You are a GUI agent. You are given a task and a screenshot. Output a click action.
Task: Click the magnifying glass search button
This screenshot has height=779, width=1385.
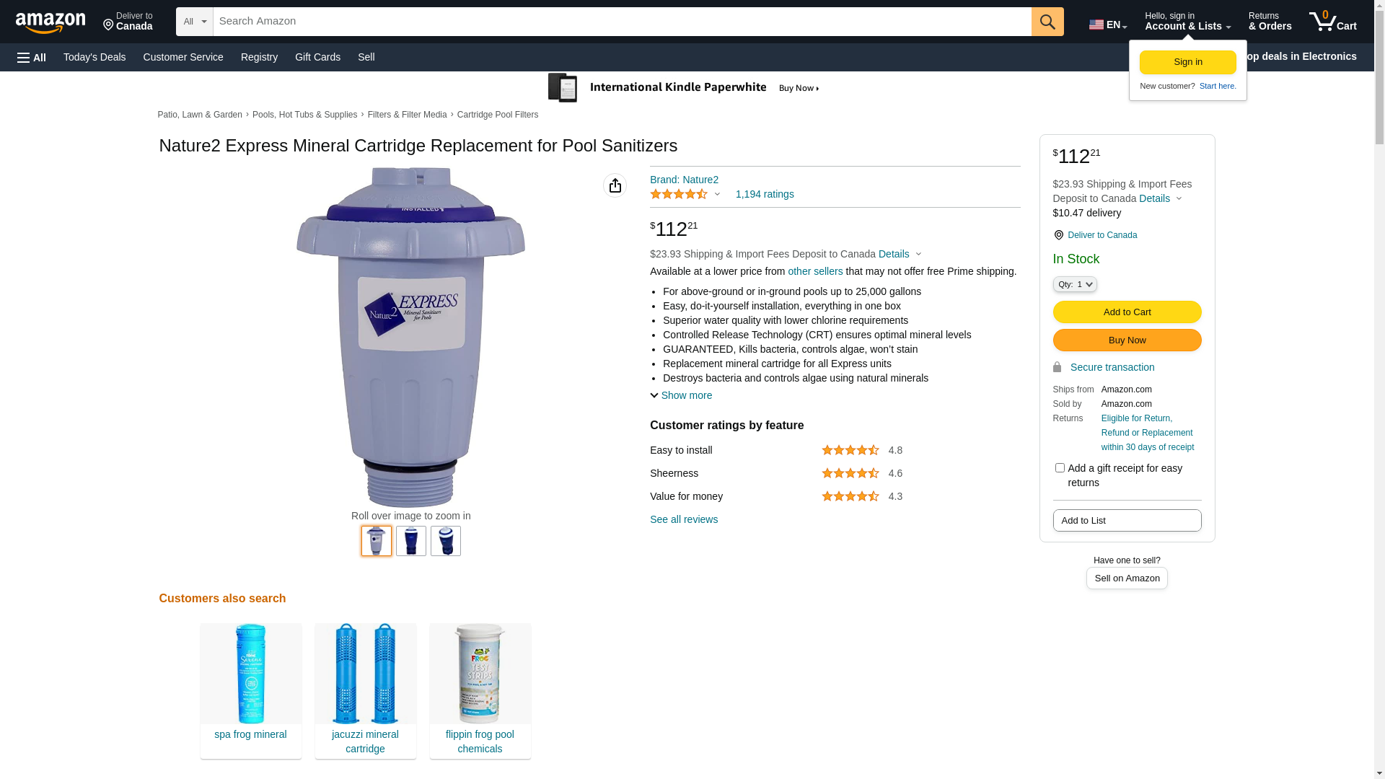[x=1047, y=22]
